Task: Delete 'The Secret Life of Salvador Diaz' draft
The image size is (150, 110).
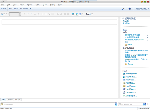Action: tap(148, 40)
